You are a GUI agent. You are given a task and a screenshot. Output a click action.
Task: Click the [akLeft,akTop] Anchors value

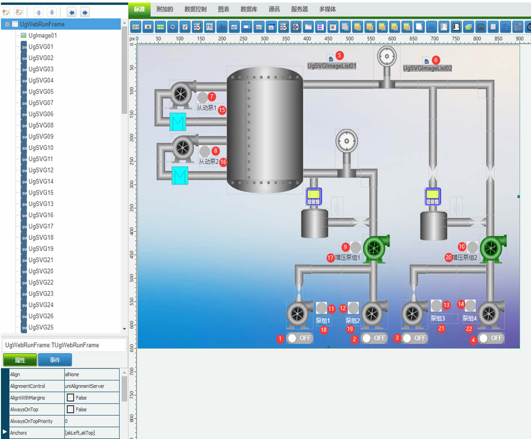coord(92,433)
